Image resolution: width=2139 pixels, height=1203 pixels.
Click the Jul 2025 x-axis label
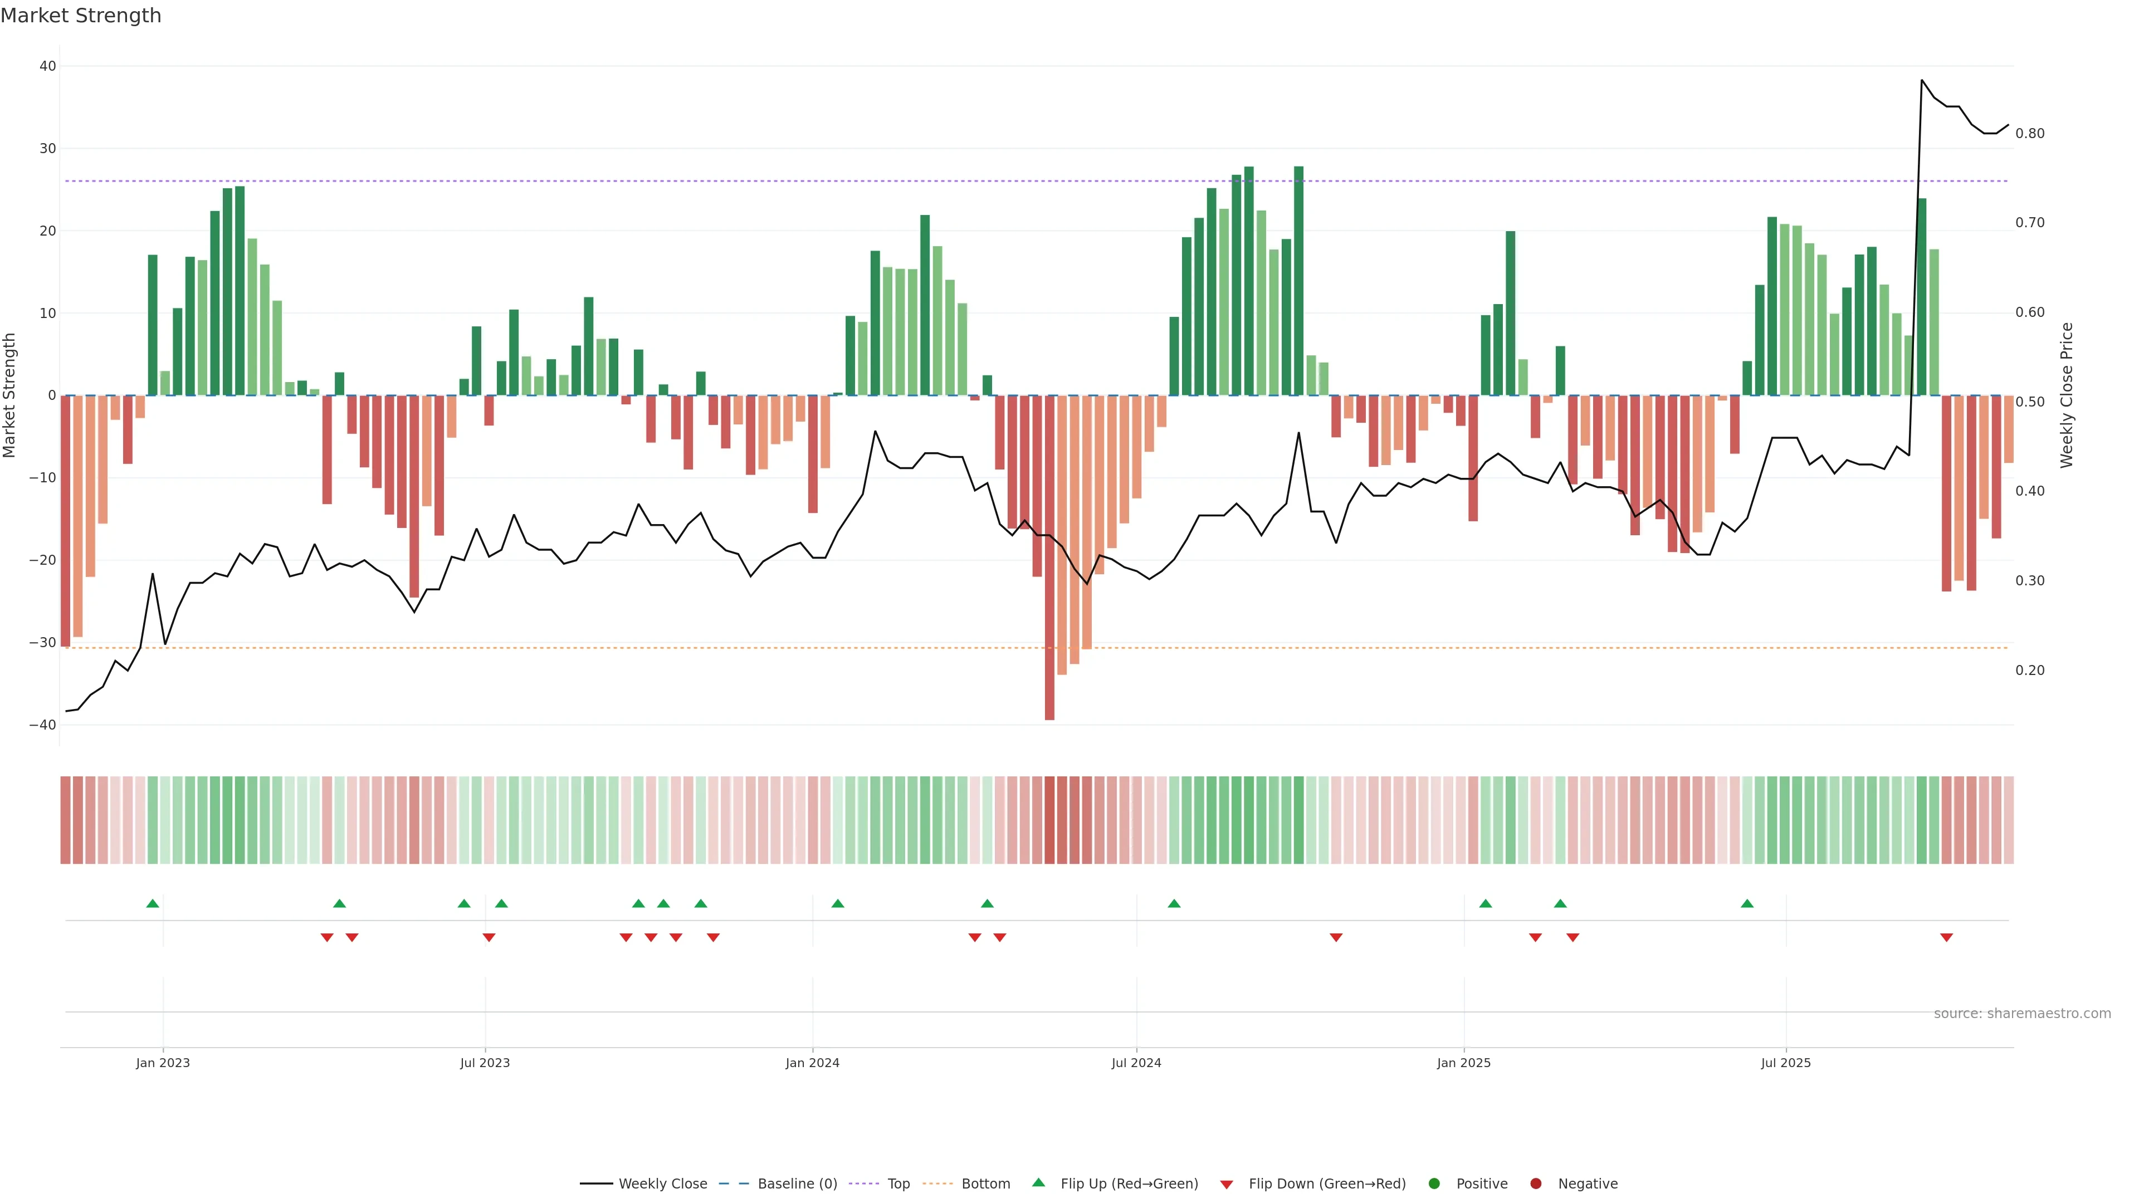(1785, 1063)
